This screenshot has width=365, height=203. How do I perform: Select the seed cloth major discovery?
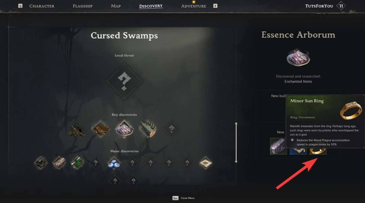[206, 163]
